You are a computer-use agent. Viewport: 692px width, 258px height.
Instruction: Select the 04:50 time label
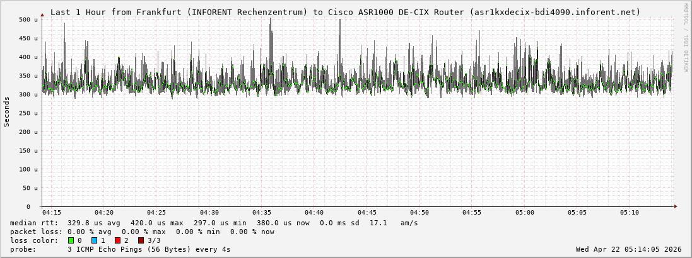point(419,213)
